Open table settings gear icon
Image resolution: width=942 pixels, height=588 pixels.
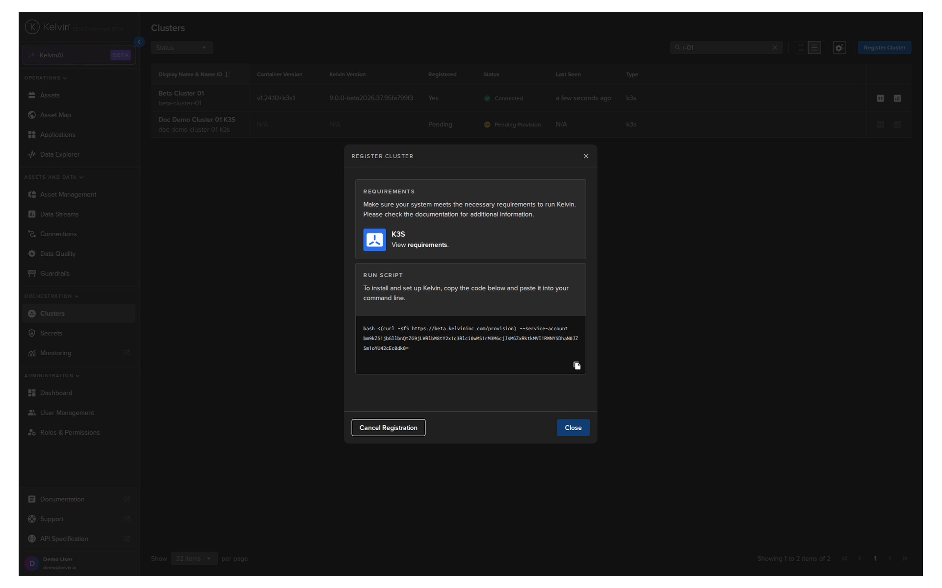click(839, 48)
